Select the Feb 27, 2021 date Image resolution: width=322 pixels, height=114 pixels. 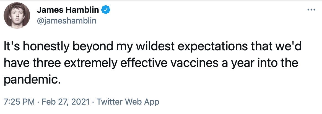coord(65,102)
